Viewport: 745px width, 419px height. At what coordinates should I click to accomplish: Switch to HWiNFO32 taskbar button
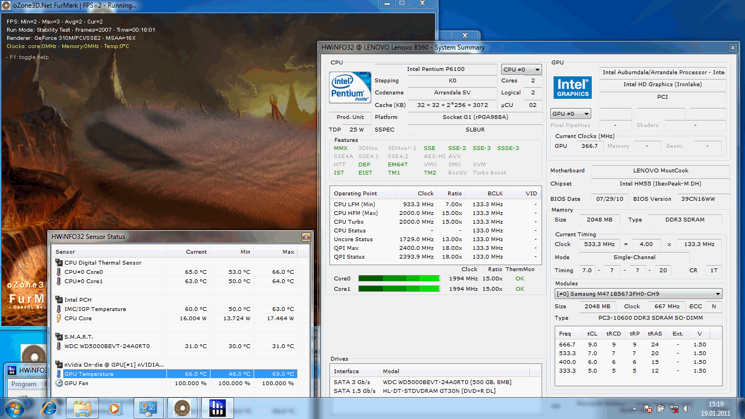coord(217,408)
